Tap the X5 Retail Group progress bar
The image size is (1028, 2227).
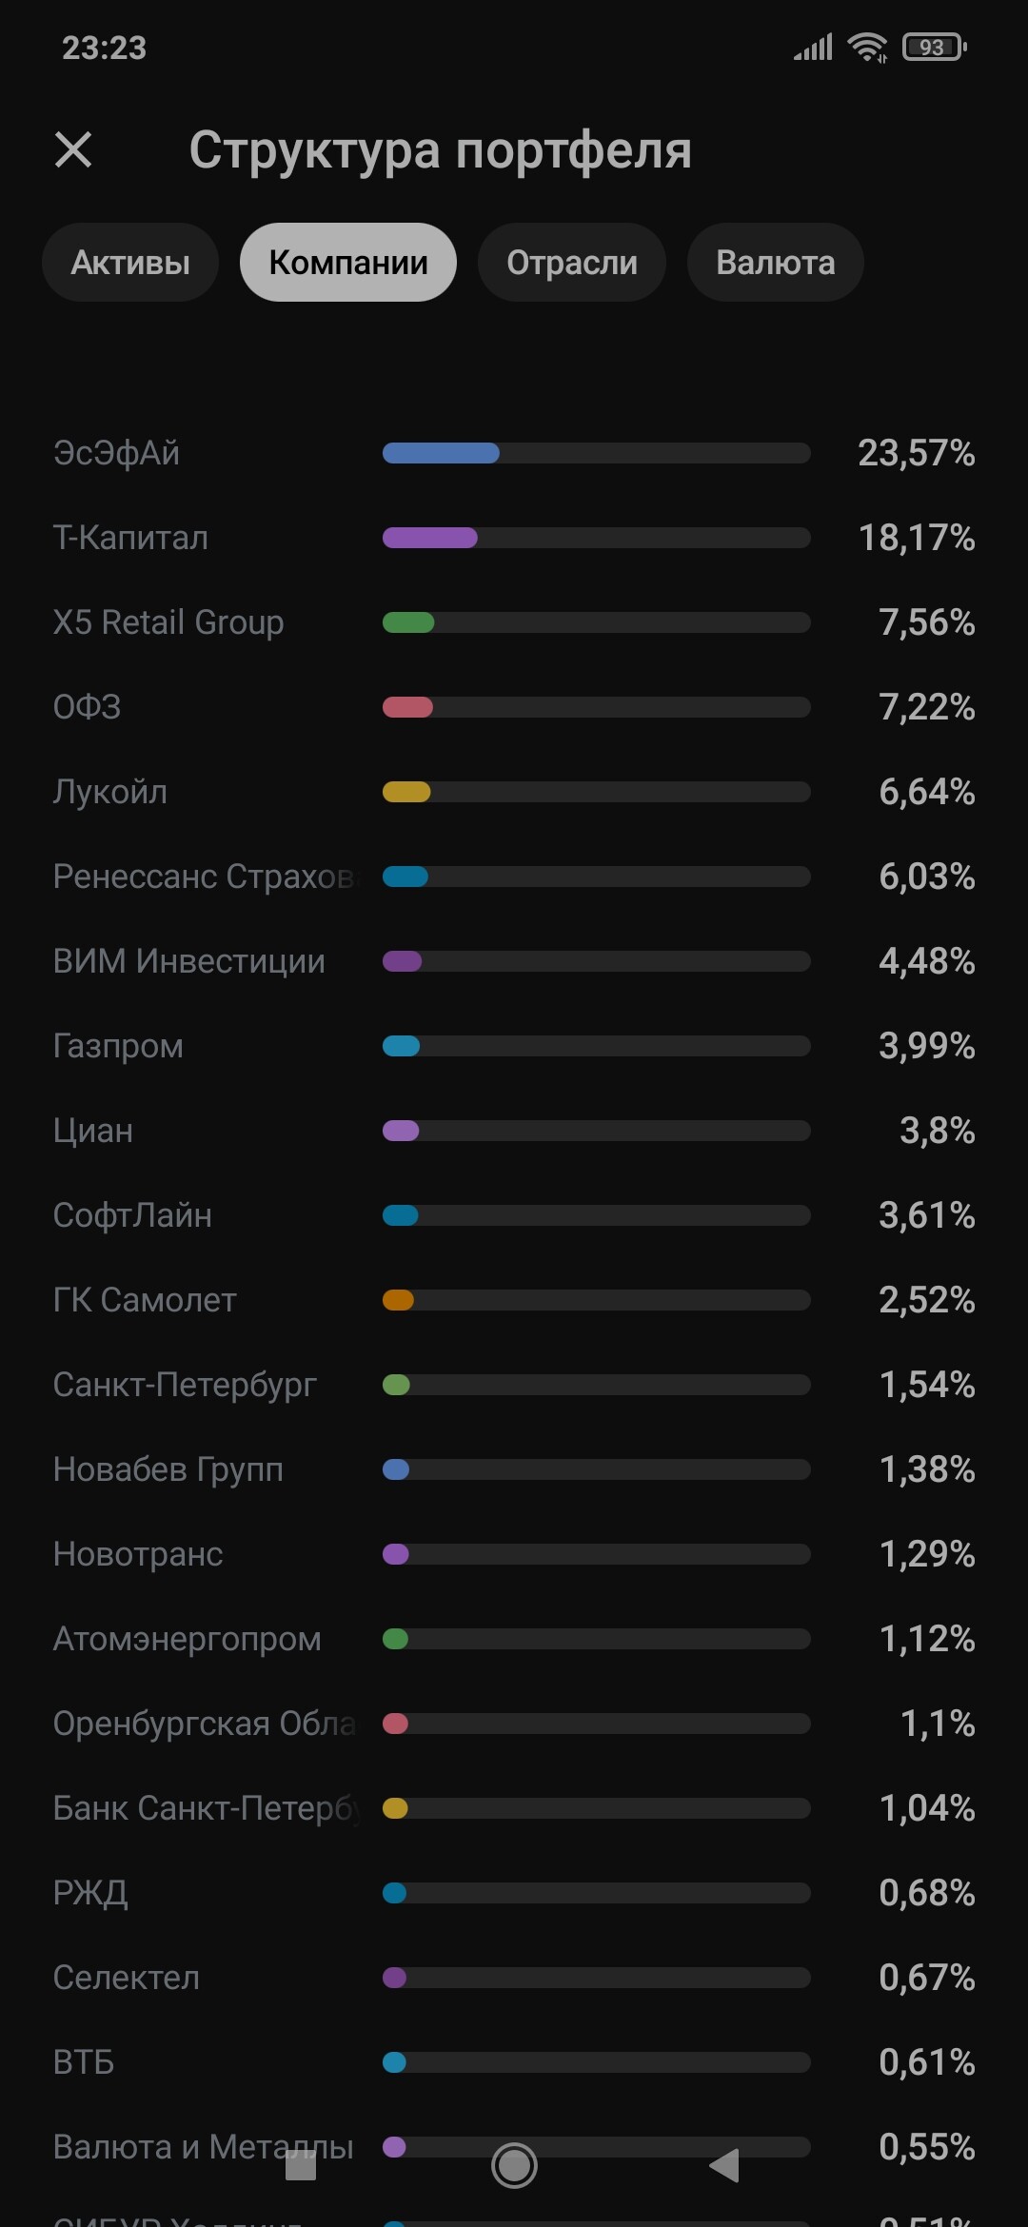point(596,622)
